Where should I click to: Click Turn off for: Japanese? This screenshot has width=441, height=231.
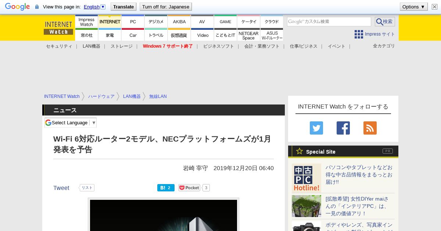click(x=166, y=7)
